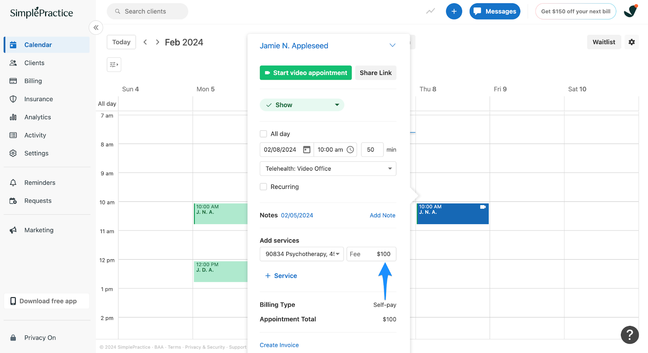
Task: Open the Show status dropdown
Action: (x=302, y=105)
